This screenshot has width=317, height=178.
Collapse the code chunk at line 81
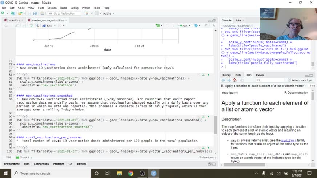tap(13, 75)
